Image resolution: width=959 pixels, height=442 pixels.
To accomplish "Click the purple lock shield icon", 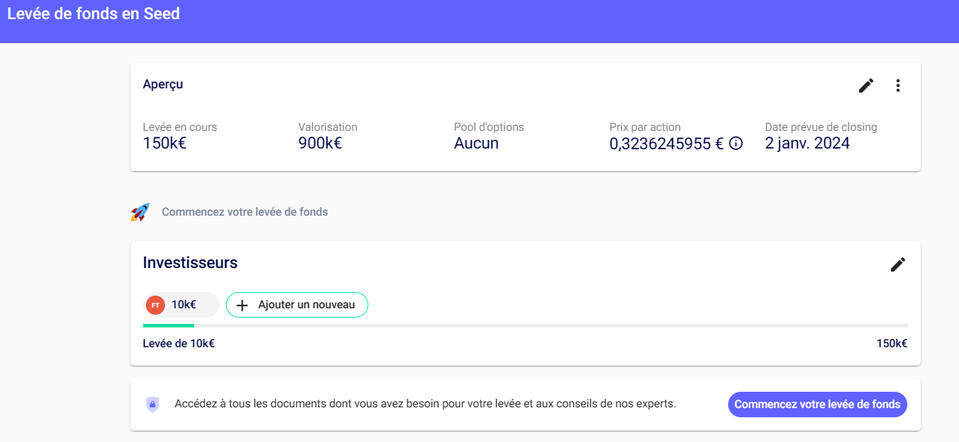I will 152,405.
